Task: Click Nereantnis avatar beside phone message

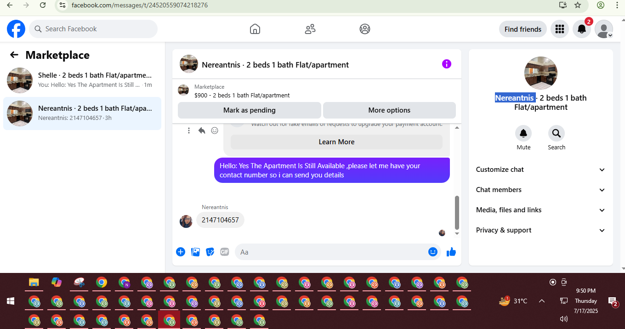Action: (x=186, y=221)
